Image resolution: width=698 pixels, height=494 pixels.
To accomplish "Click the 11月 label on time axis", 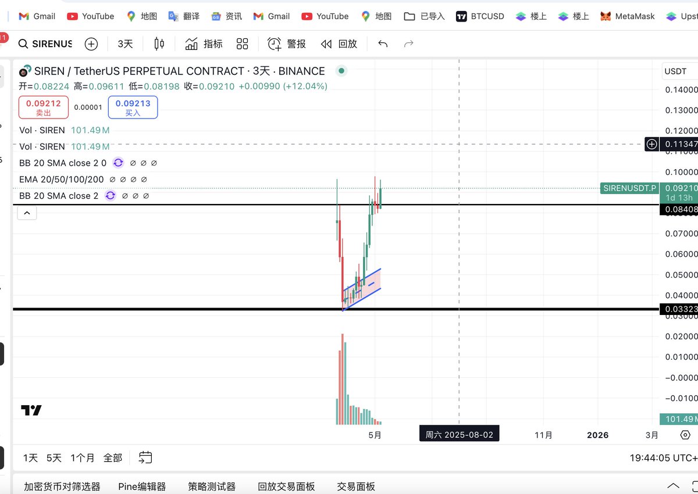I will (543, 435).
